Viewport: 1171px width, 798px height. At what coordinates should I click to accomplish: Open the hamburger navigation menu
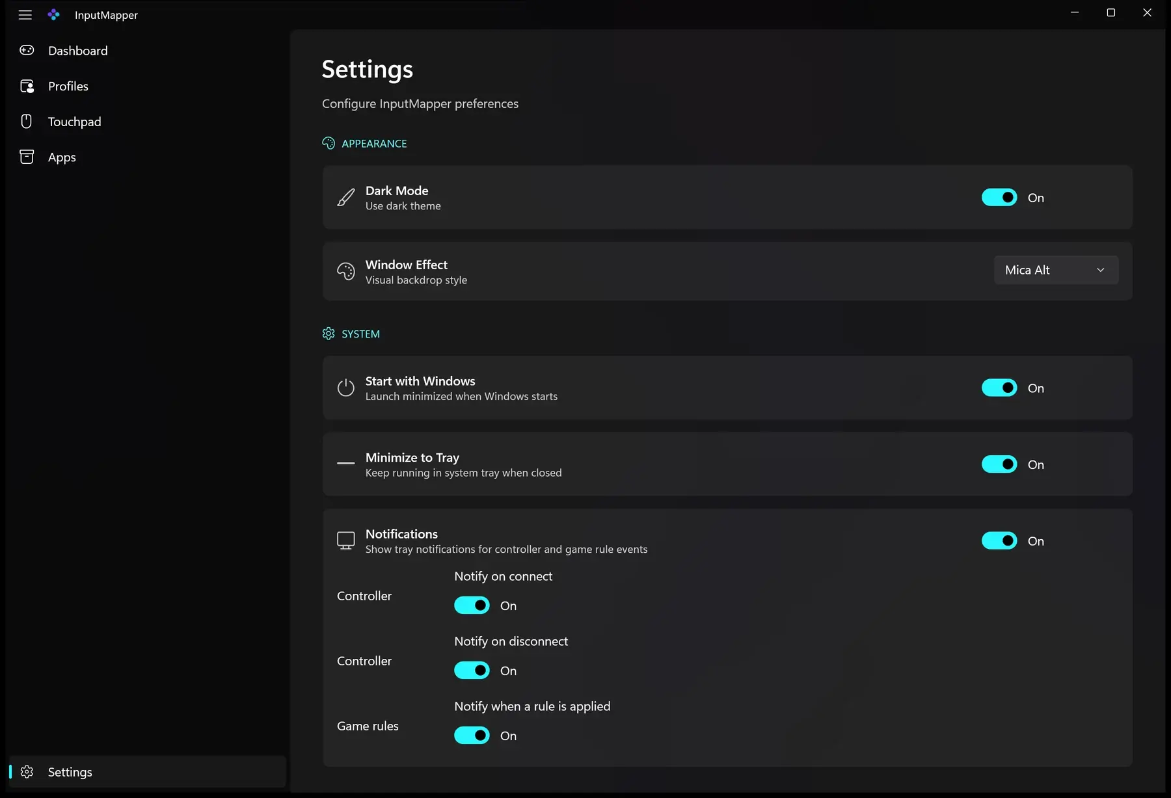25,14
